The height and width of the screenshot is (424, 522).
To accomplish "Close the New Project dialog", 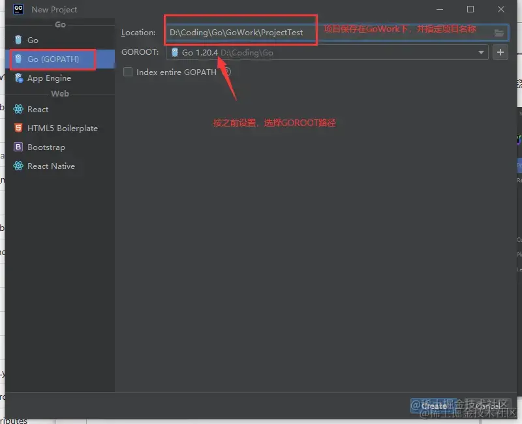I will click(x=501, y=9).
